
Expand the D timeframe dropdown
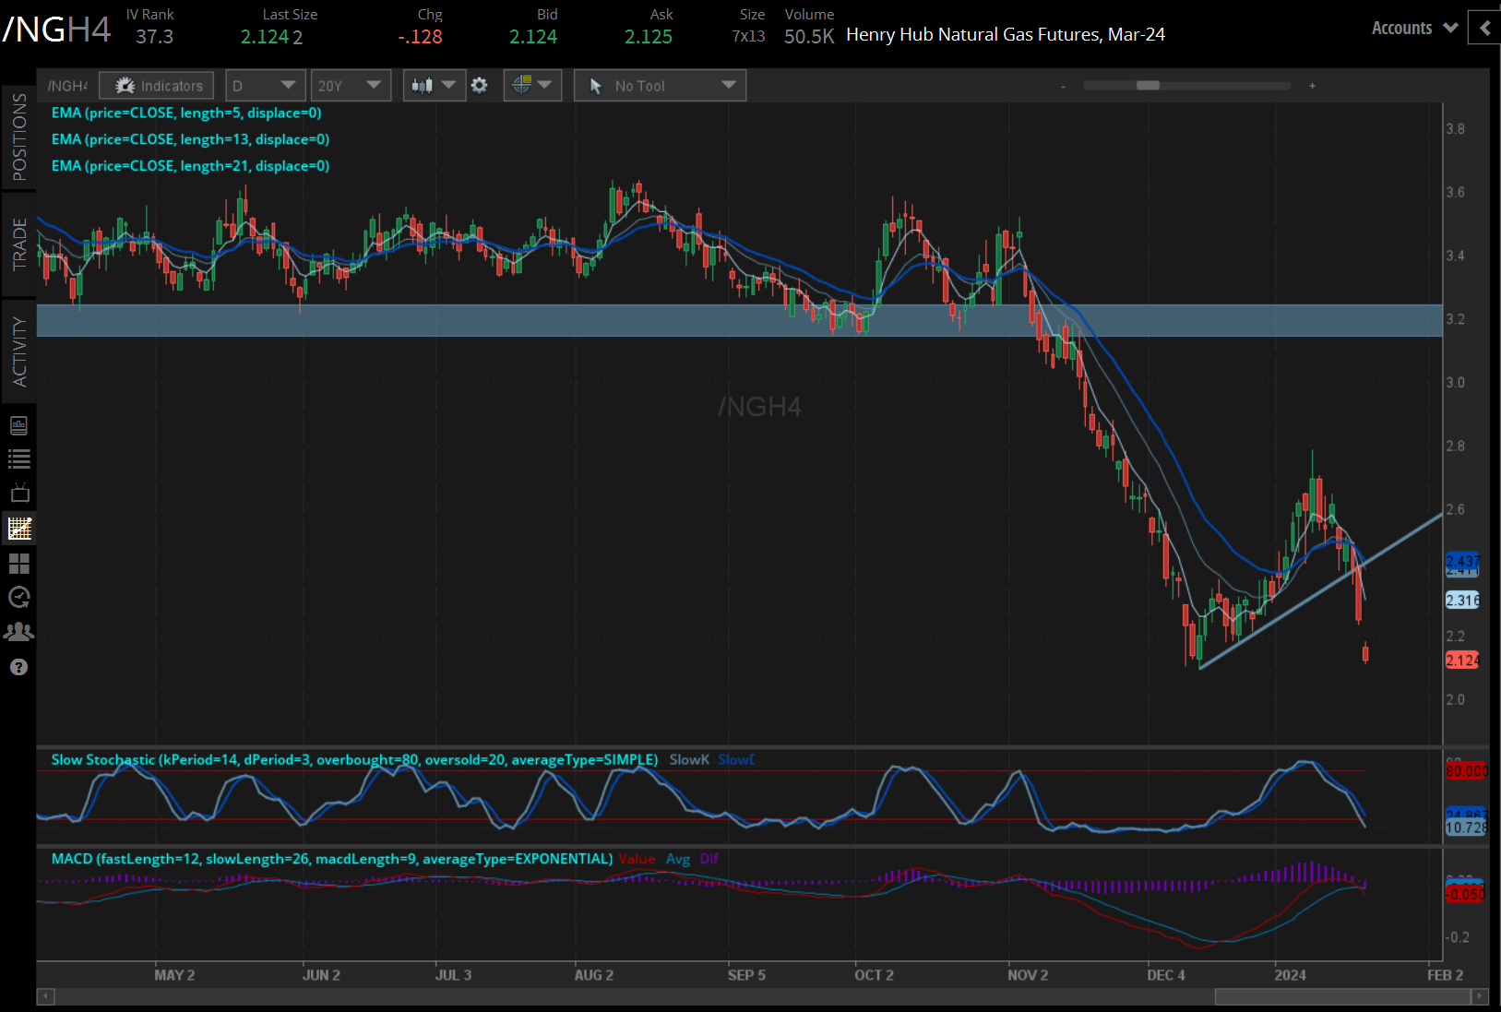click(x=265, y=86)
